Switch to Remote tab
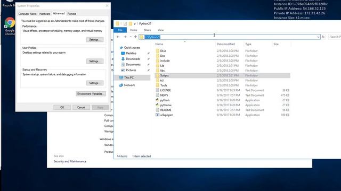341x191 pixels. pos(72,14)
